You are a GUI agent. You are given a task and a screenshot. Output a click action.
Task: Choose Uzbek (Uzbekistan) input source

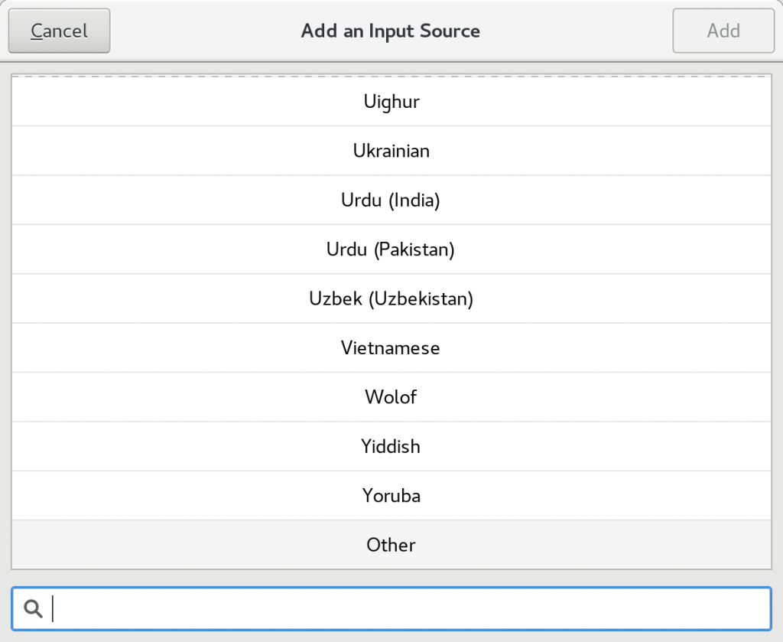(x=391, y=298)
